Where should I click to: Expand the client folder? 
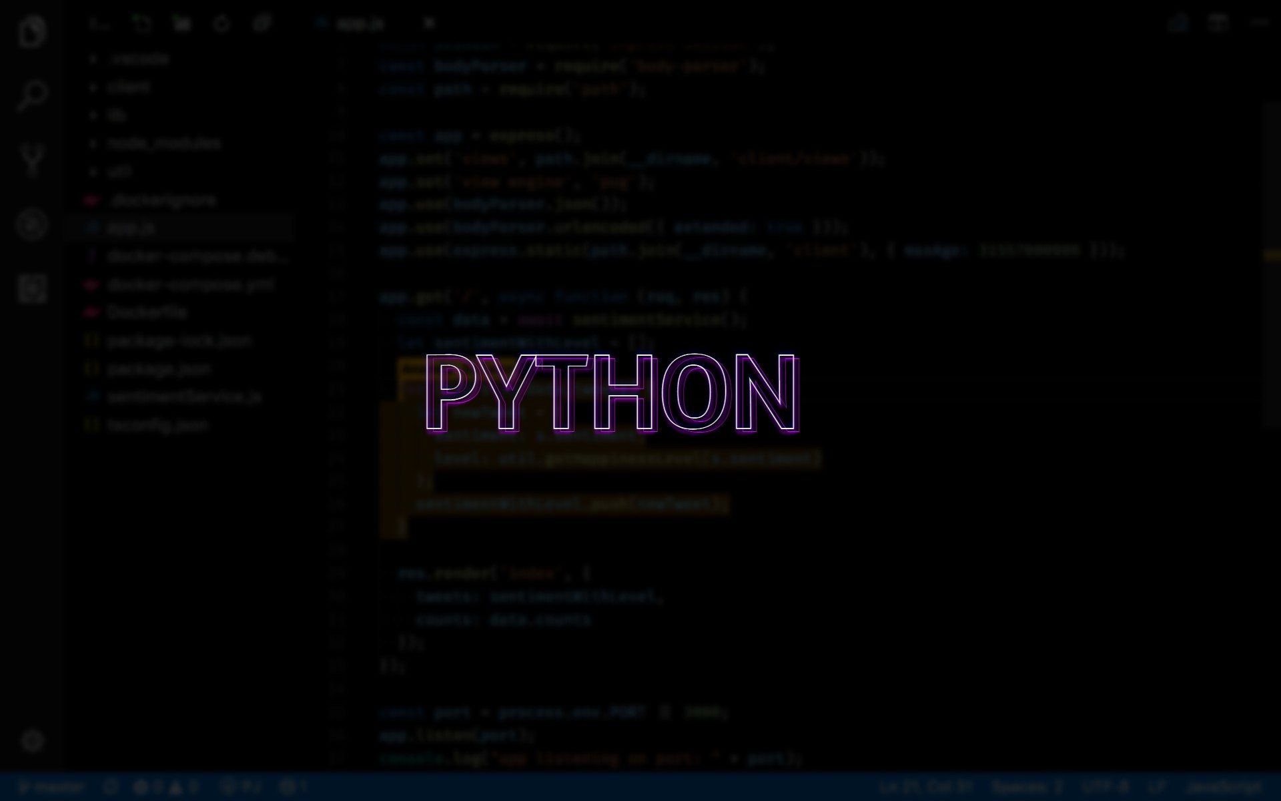(129, 87)
